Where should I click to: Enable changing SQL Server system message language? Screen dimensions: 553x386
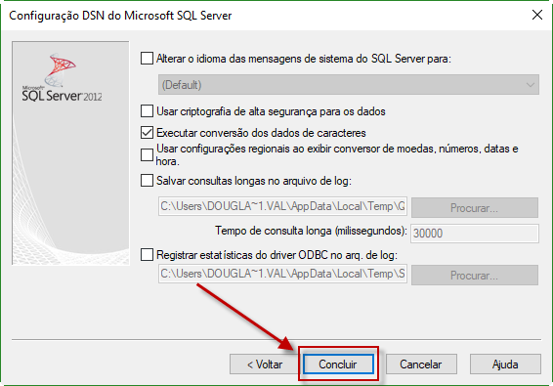(147, 59)
